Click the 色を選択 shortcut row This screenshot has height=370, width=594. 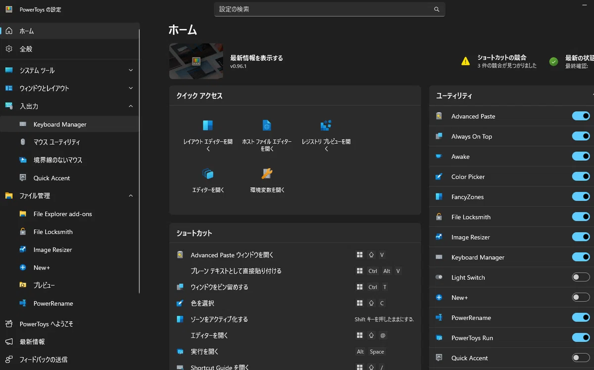tap(295, 303)
